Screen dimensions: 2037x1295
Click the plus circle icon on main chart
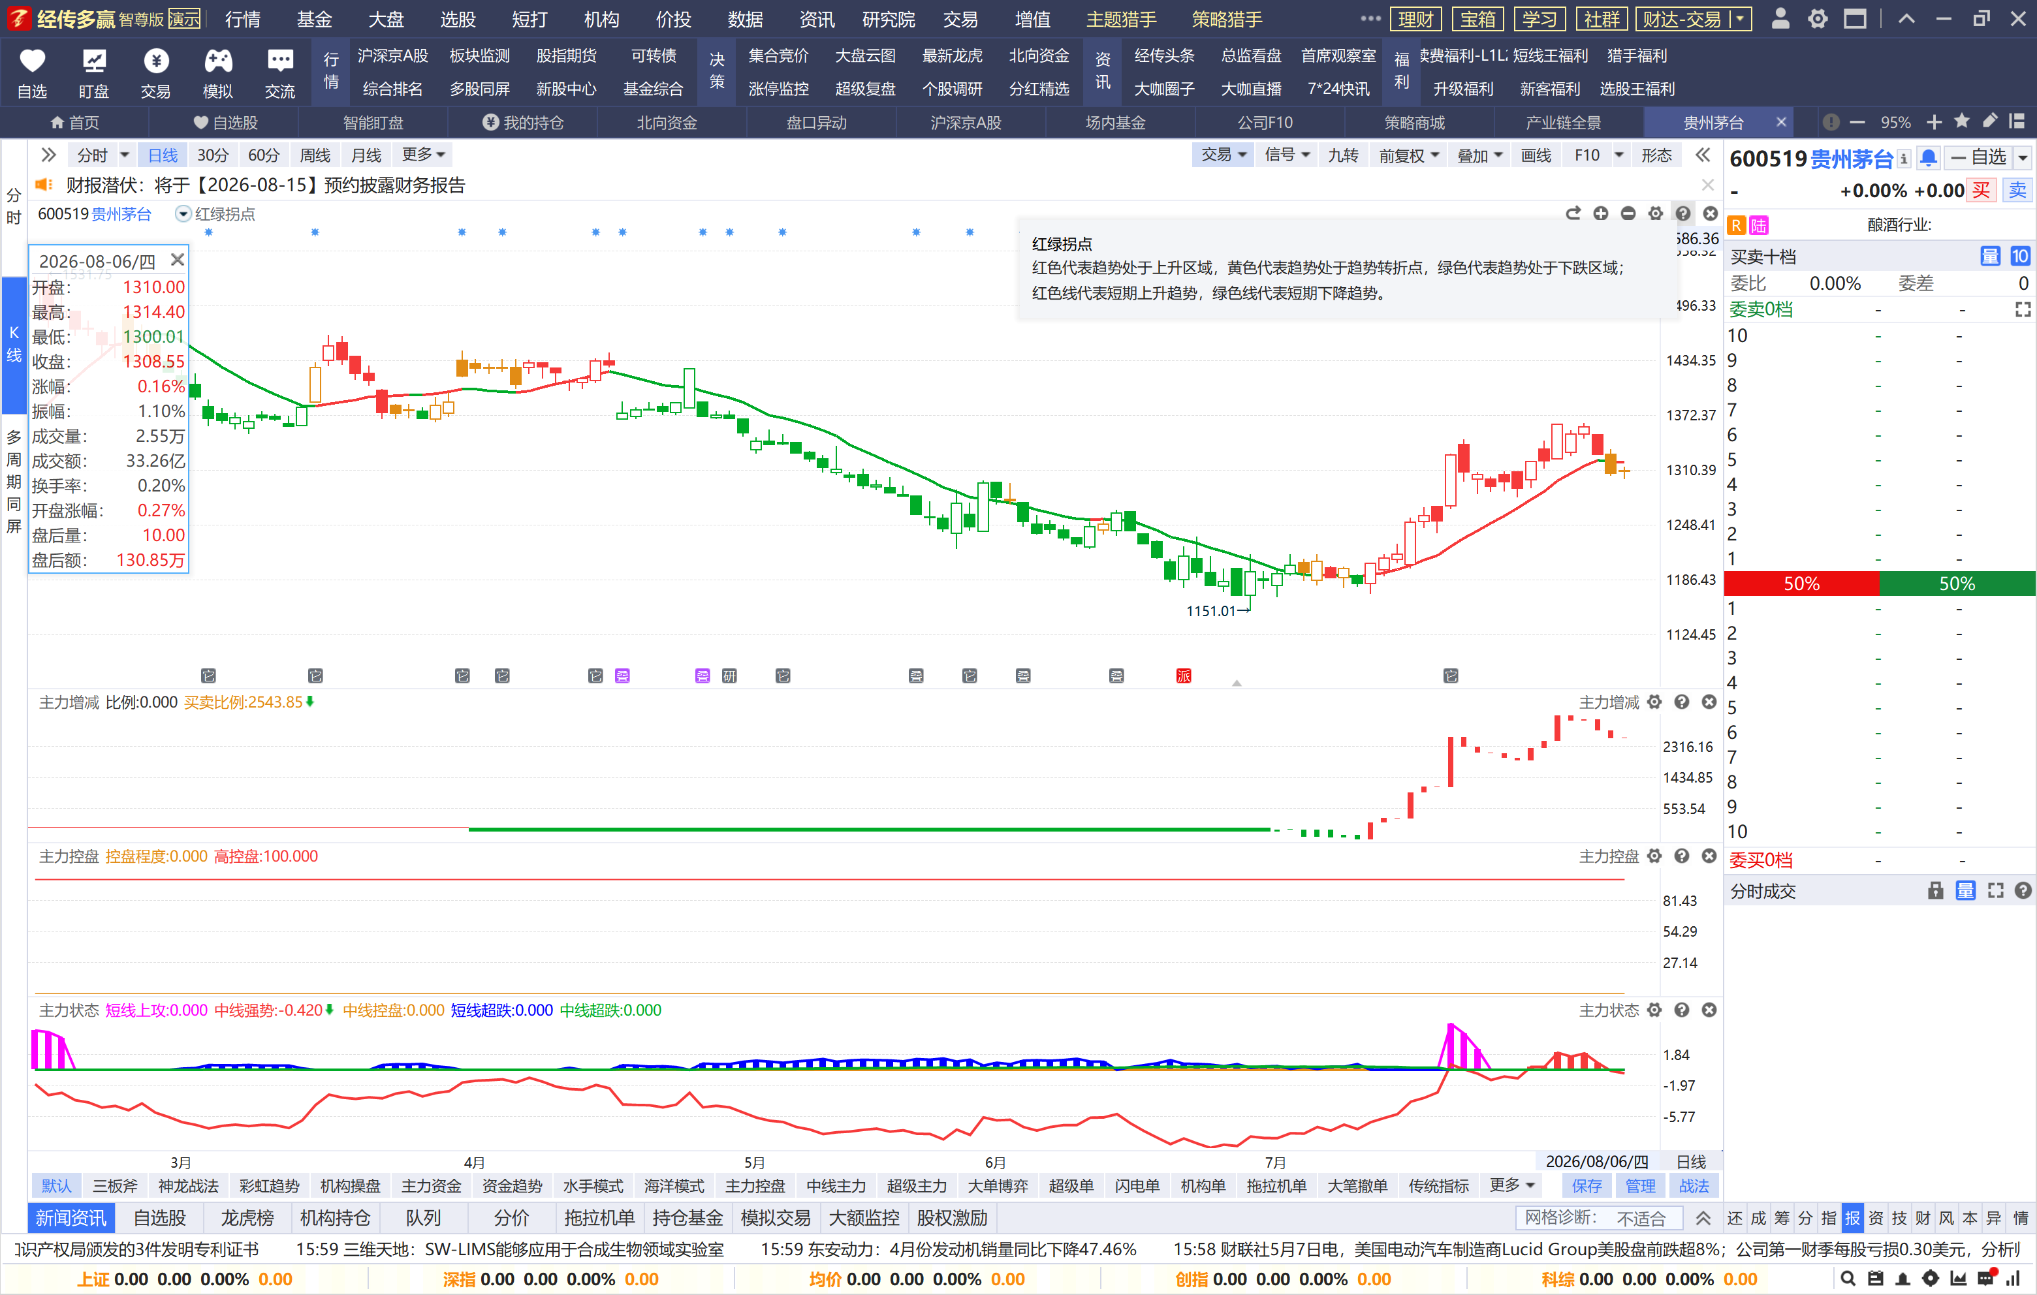(1600, 213)
